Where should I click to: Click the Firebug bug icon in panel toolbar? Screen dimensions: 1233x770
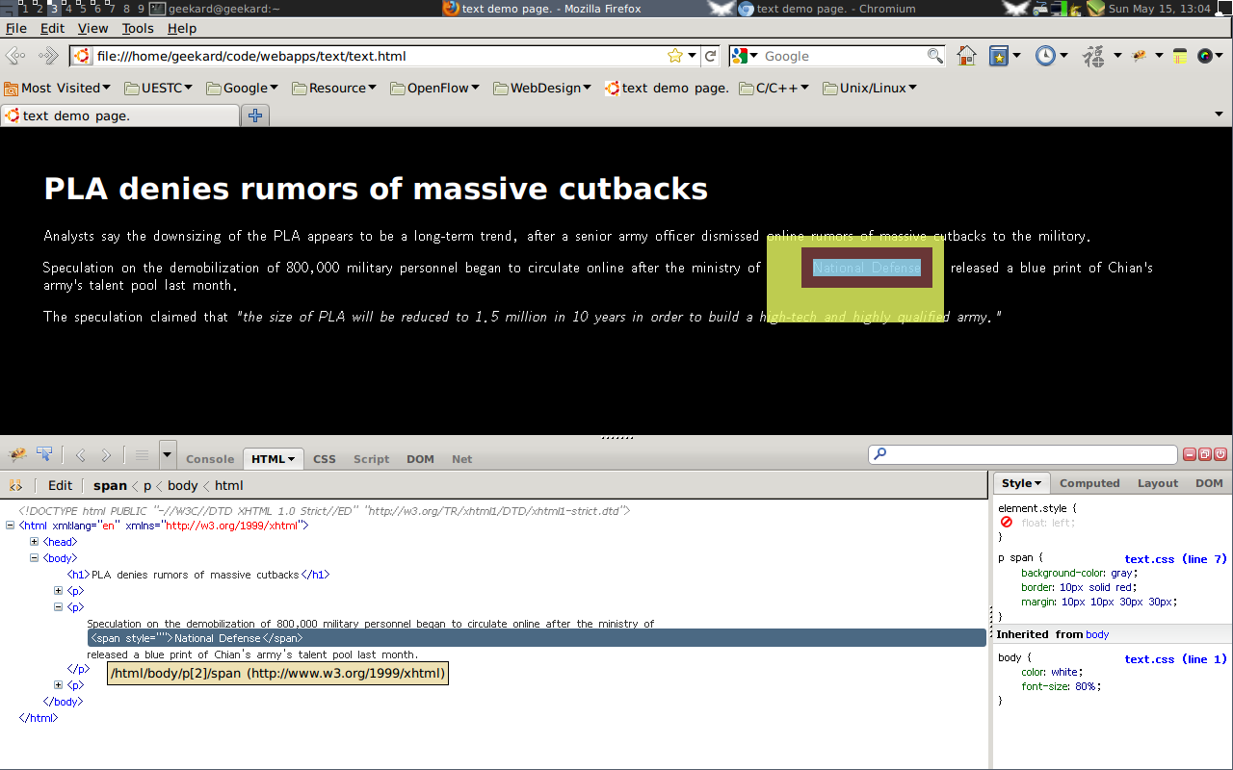coord(17,455)
